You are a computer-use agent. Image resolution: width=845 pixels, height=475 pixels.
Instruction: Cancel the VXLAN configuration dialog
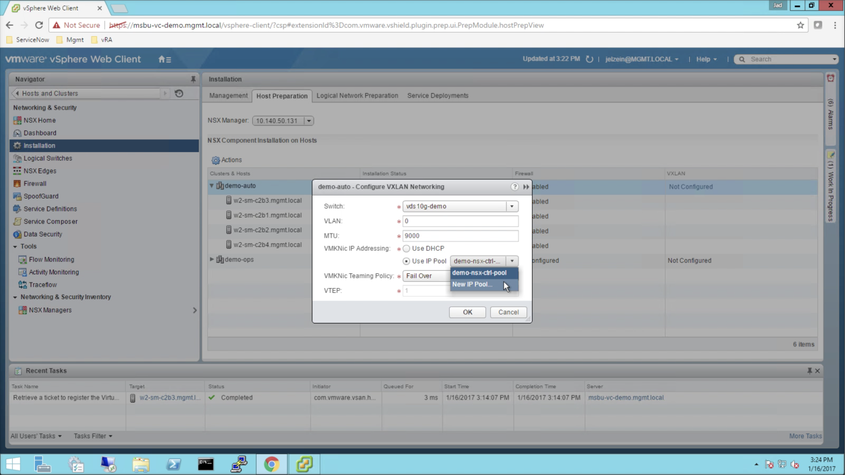pos(508,313)
